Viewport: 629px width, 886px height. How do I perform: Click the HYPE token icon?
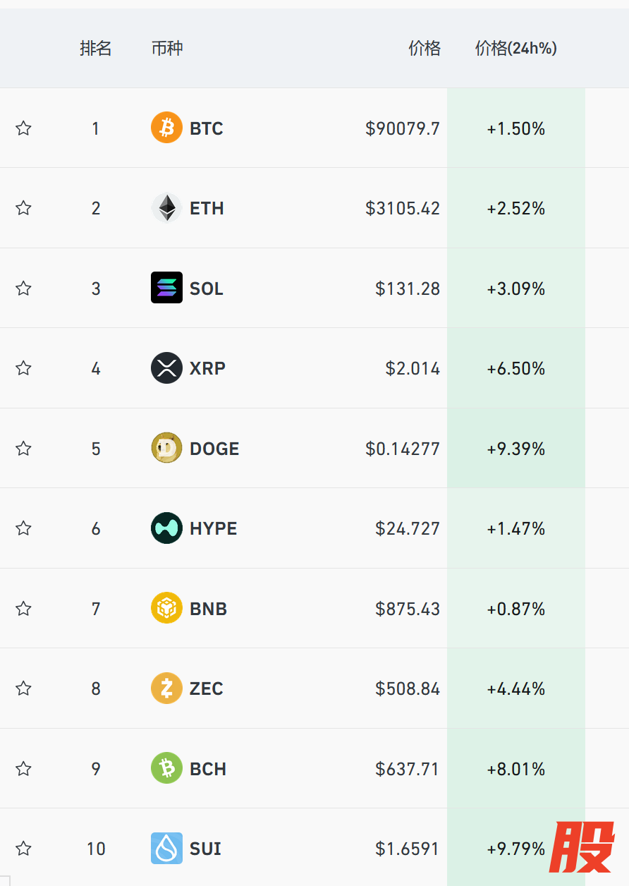166,528
